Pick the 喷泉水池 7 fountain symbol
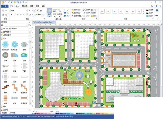The height and width of the screenshot is (119, 163). click(5, 46)
